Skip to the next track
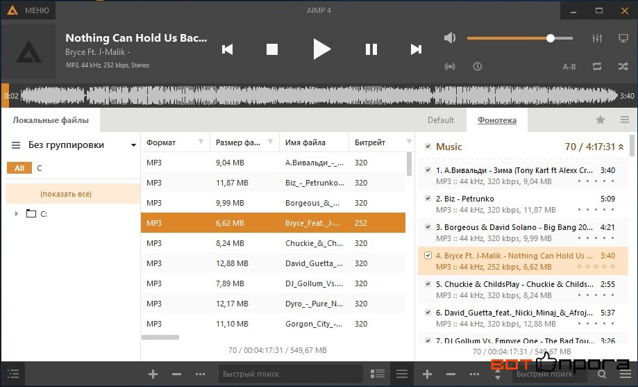This screenshot has width=638, height=387. tap(416, 49)
